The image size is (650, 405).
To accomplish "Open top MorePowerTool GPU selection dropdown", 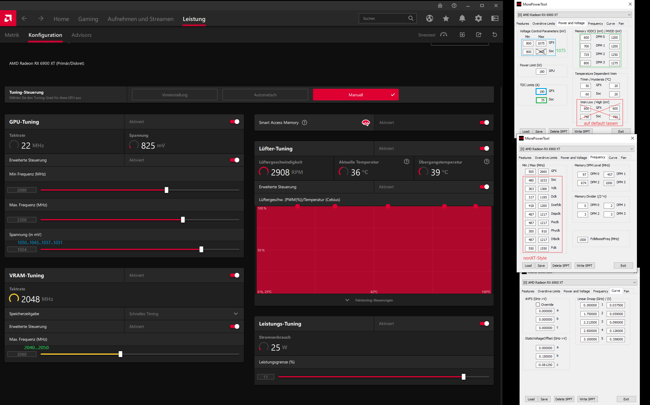I will click(574, 15).
